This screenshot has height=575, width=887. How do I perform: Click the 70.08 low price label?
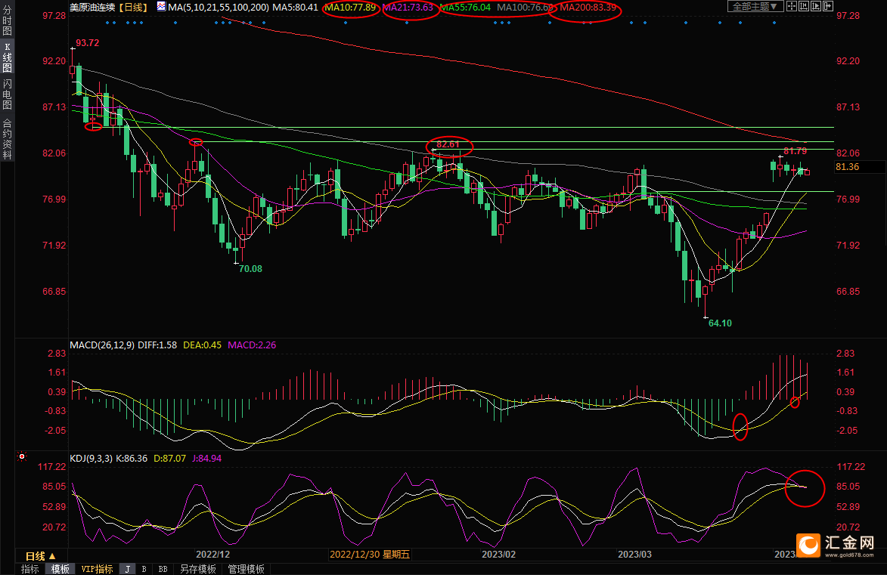click(x=250, y=269)
